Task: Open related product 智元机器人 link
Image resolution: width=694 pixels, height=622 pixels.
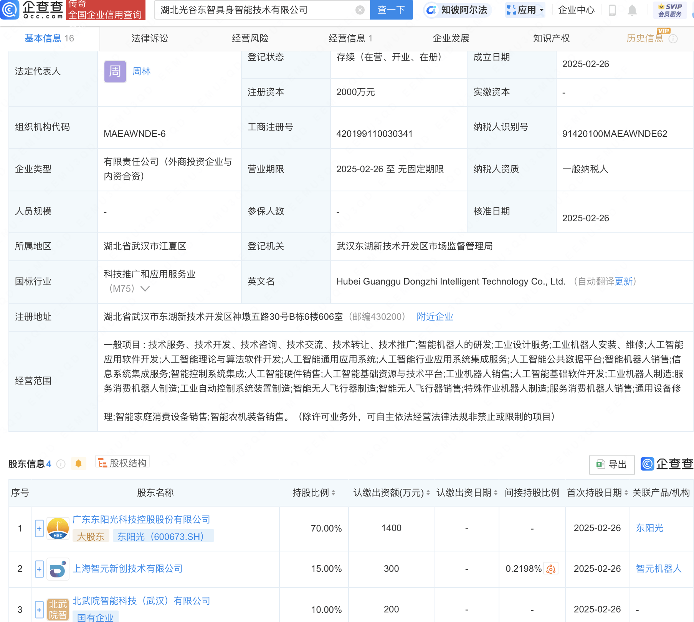Action: tap(659, 569)
